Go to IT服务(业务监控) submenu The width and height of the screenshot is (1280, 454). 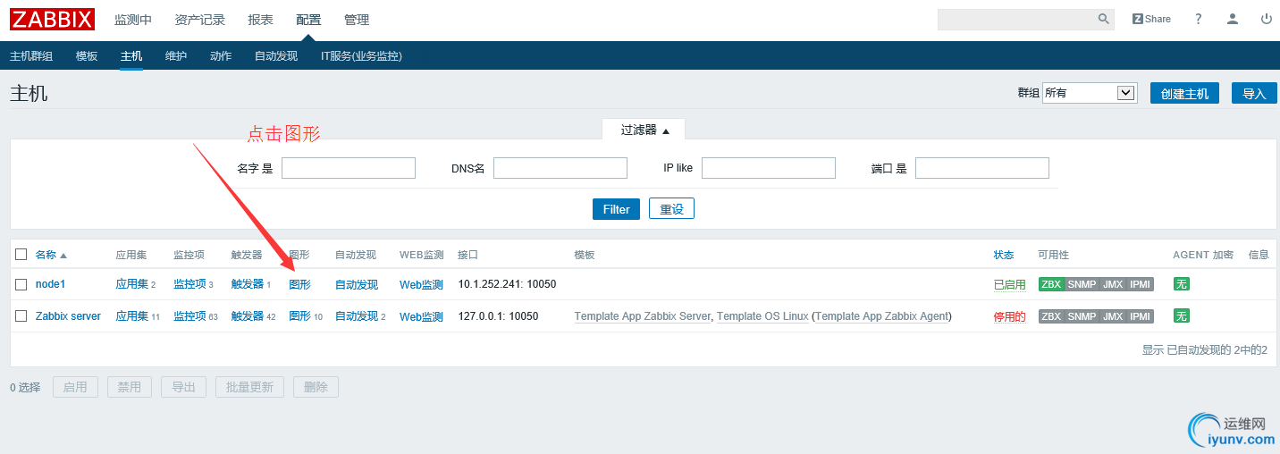point(361,55)
